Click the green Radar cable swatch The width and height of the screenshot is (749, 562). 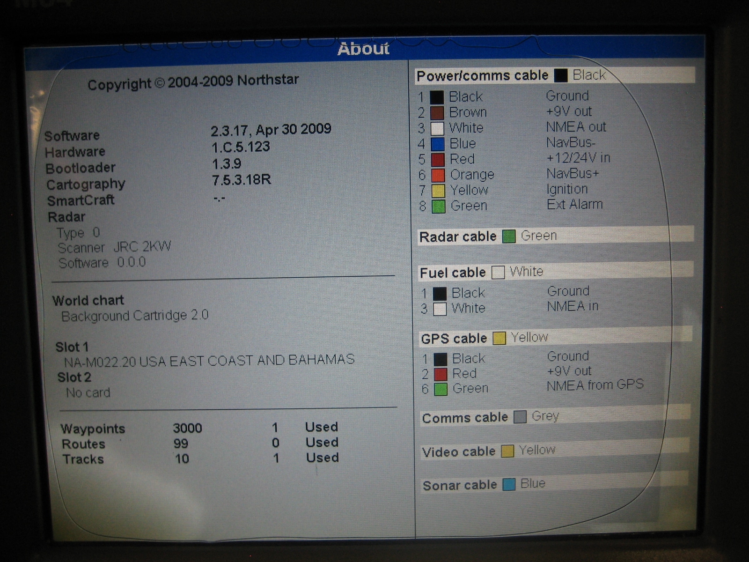(509, 236)
